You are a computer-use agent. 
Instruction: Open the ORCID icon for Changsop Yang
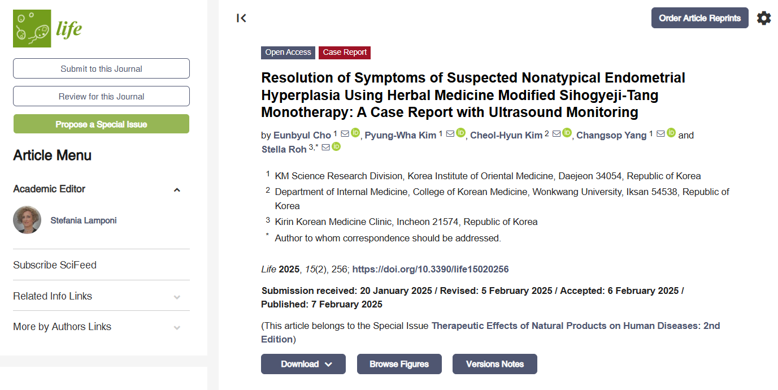point(671,133)
